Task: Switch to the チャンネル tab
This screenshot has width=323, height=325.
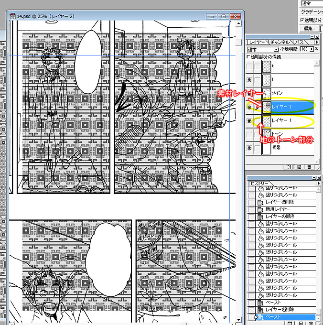Action: 280,42
